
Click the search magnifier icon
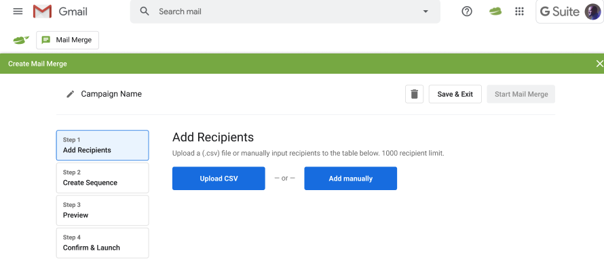tap(144, 12)
